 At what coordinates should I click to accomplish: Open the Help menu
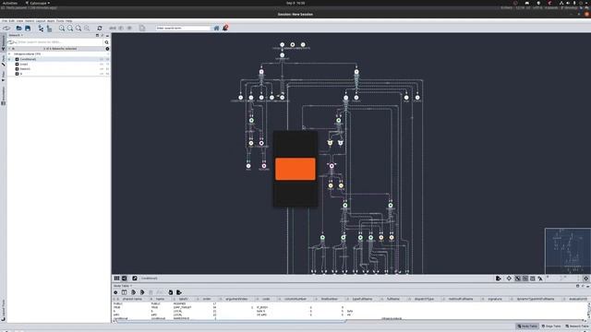pyautogui.click(x=68, y=21)
